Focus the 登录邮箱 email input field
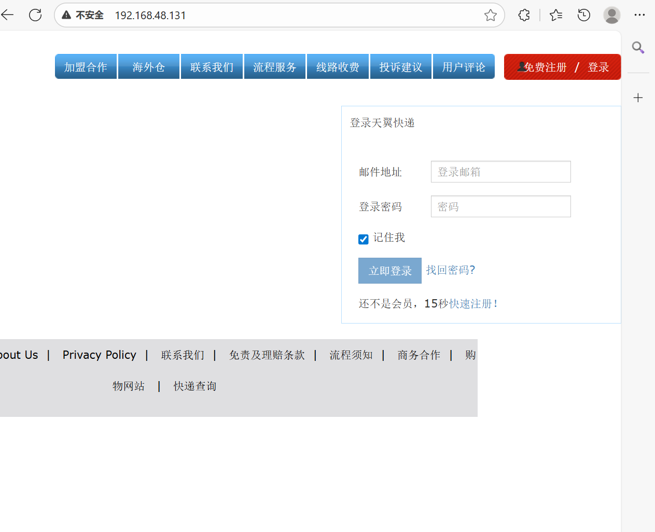Screen dimensions: 655x532 pyautogui.click(x=500, y=172)
